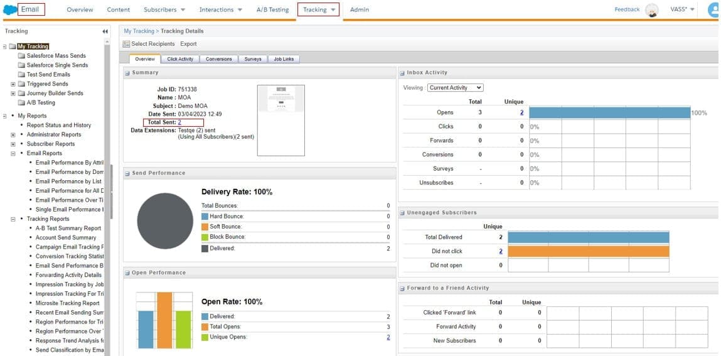Image resolution: width=721 pixels, height=356 pixels.
Task: Click the Total Sent count link
Action: 179,122
